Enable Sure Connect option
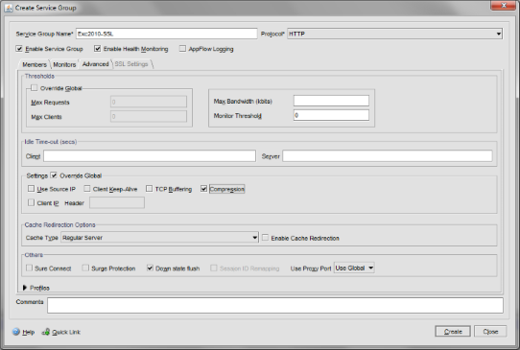 coord(29,268)
